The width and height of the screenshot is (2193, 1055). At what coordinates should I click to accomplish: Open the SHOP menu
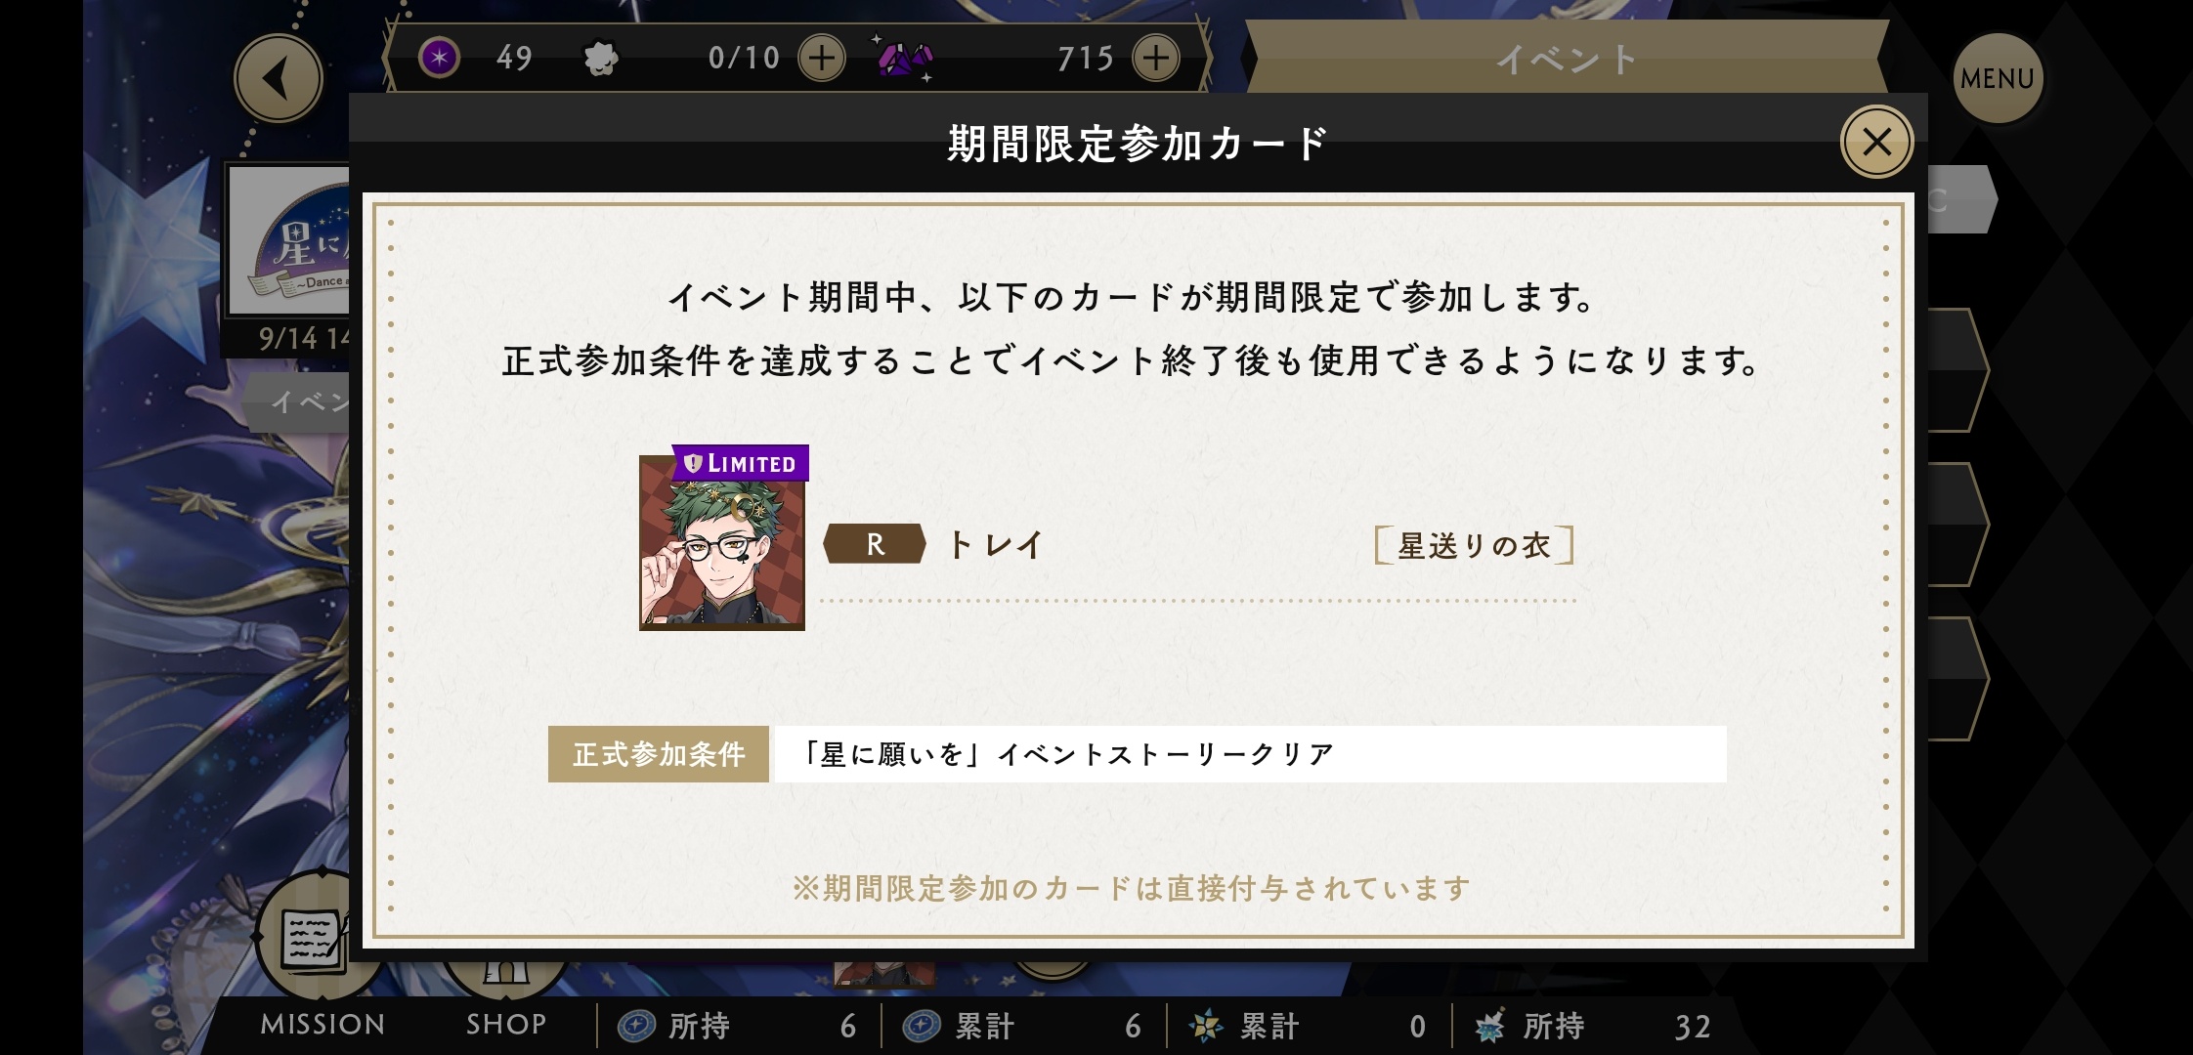click(506, 1024)
